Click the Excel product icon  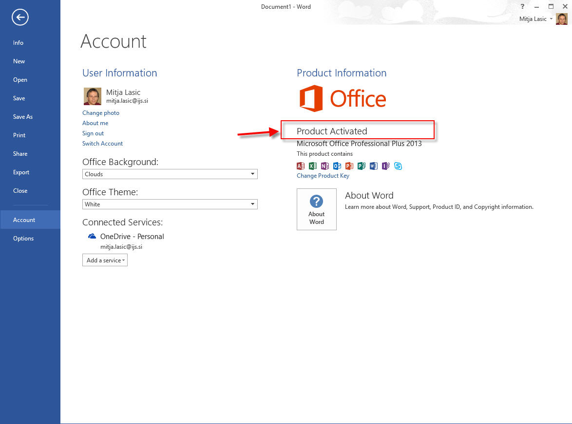(x=313, y=166)
